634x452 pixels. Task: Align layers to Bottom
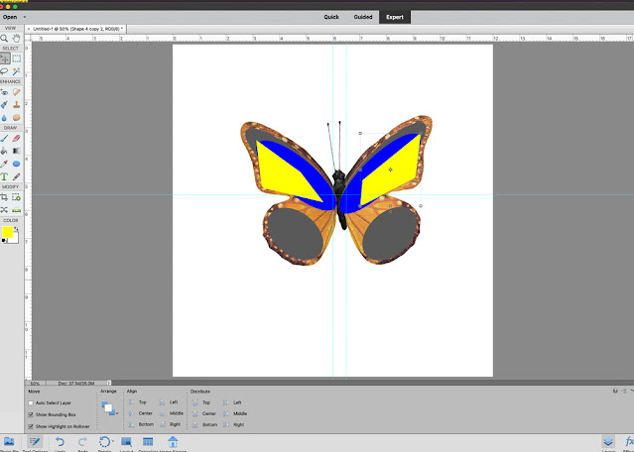141,424
